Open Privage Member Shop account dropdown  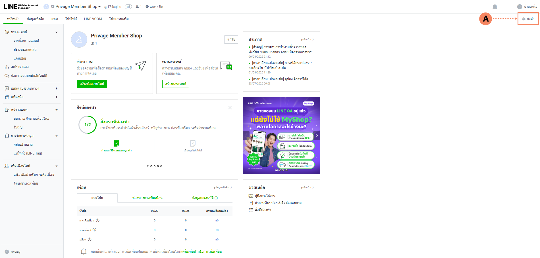[x=76, y=7]
